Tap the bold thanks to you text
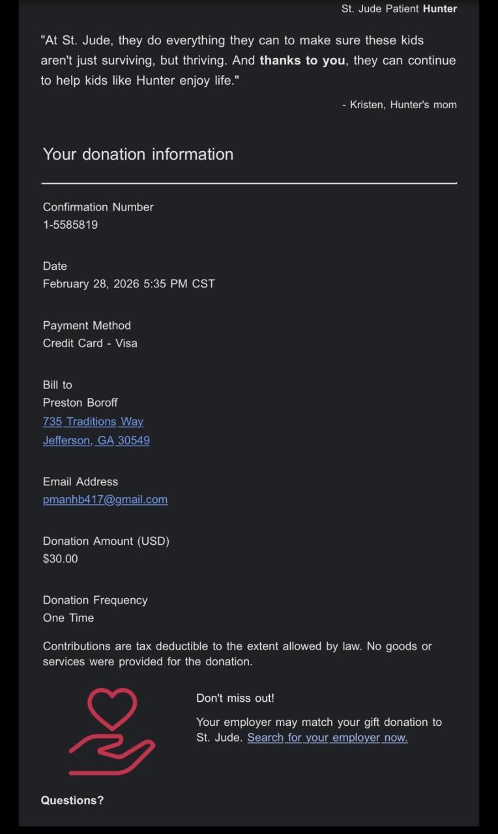Viewport: 498px width, 834px height. tap(302, 61)
